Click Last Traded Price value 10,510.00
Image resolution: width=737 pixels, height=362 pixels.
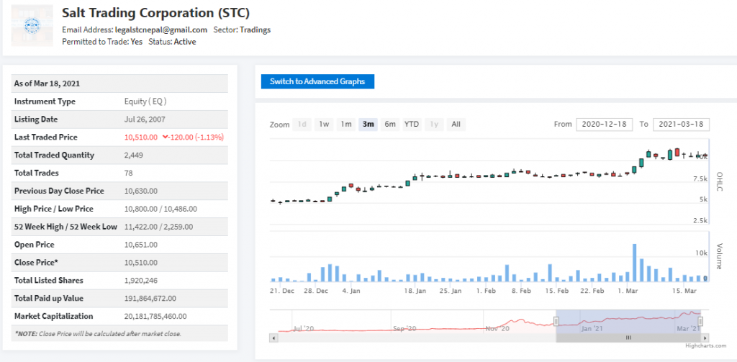pos(140,137)
